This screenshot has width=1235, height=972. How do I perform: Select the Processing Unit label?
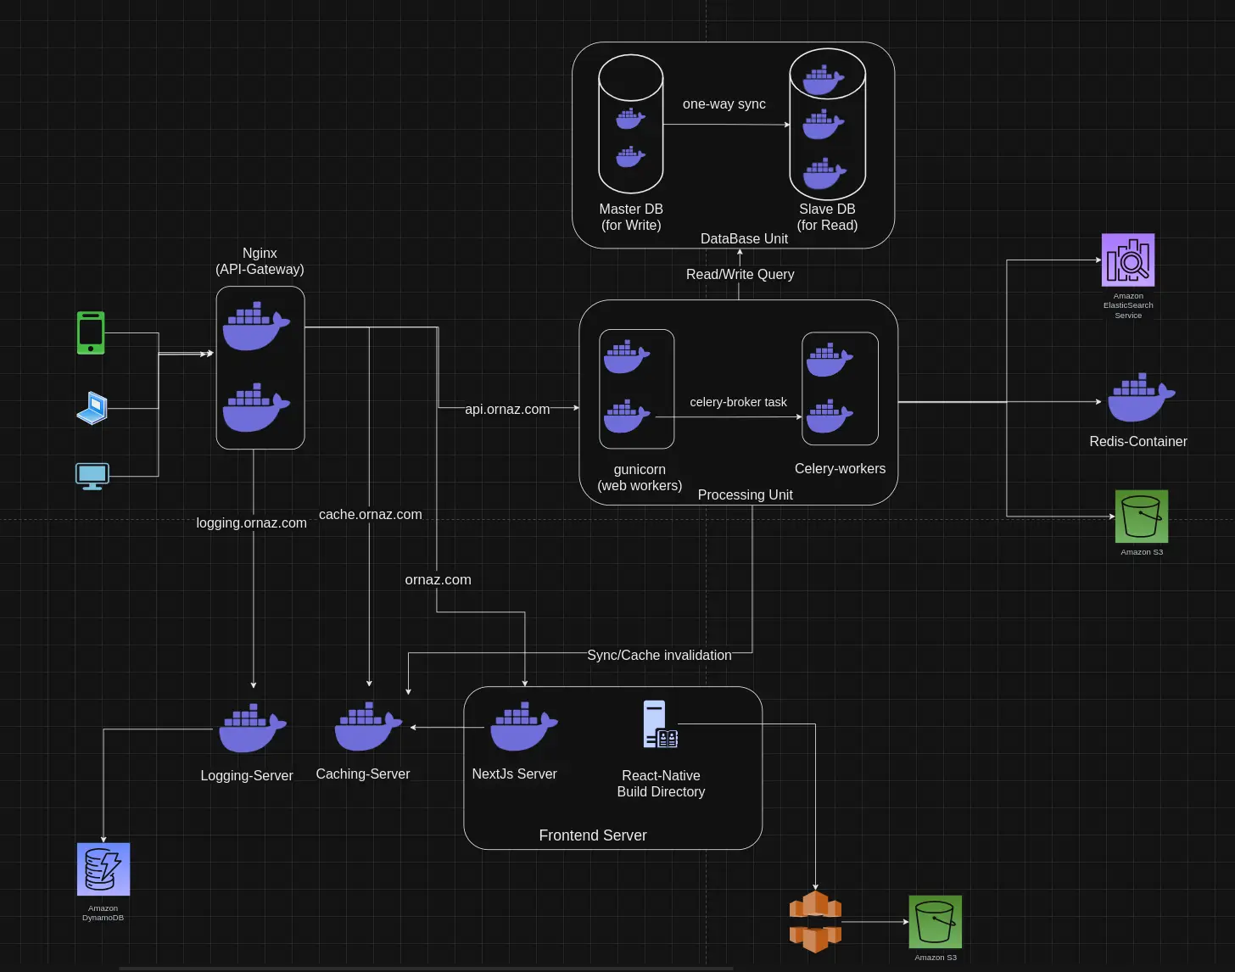point(746,494)
